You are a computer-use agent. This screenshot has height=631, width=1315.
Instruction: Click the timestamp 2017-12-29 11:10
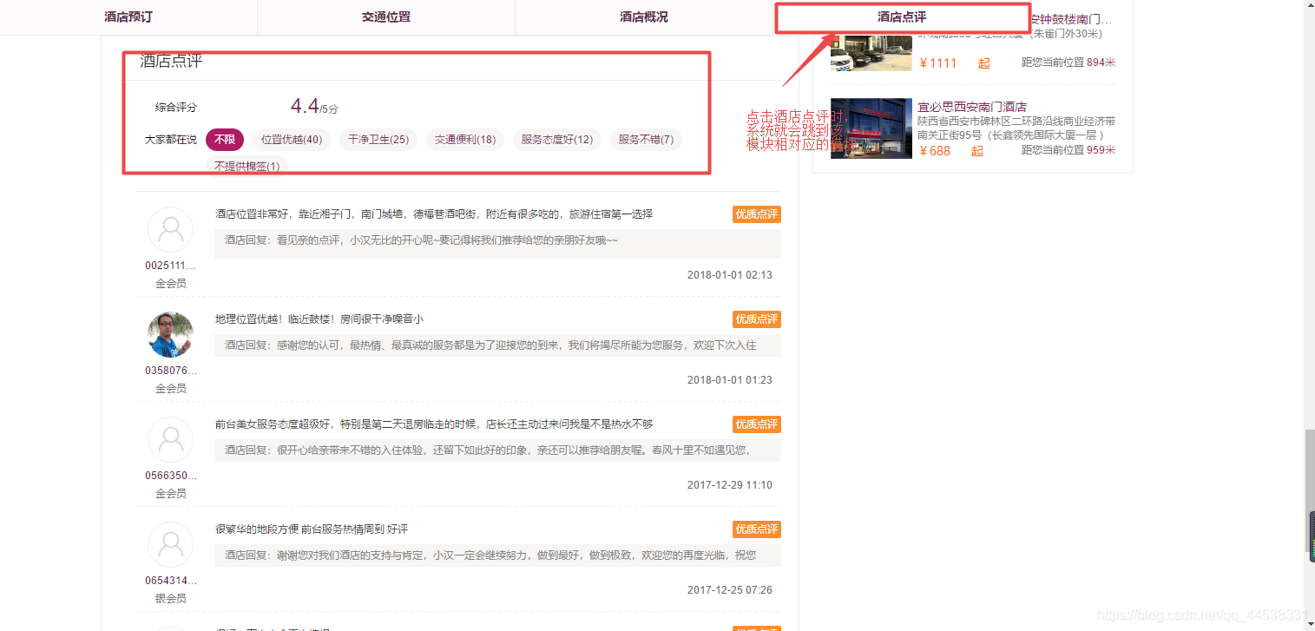pos(729,485)
